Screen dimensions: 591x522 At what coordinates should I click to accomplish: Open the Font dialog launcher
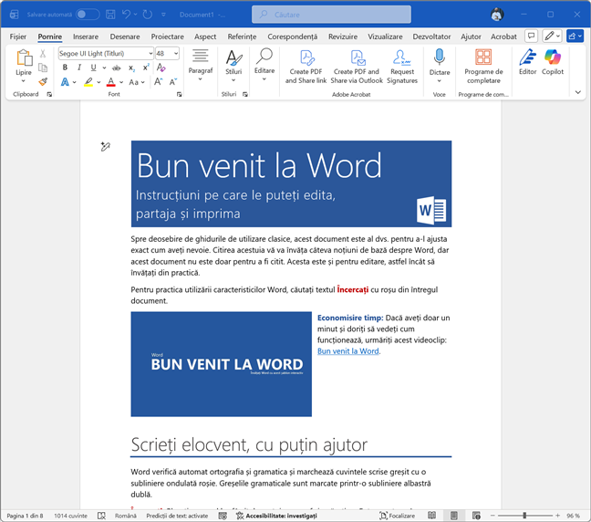click(179, 94)
